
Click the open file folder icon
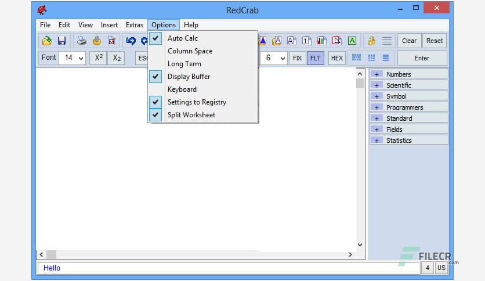click(47, 41)
